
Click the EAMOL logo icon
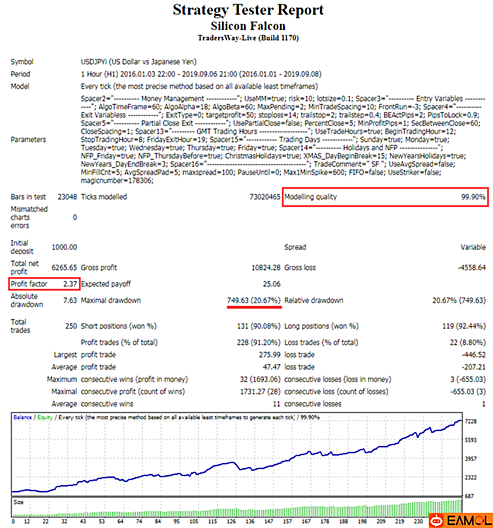coord(437,519)
